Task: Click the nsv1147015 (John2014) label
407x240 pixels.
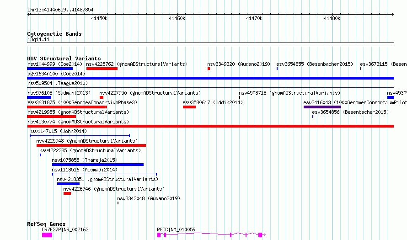Action: click(x=58, y=131)
